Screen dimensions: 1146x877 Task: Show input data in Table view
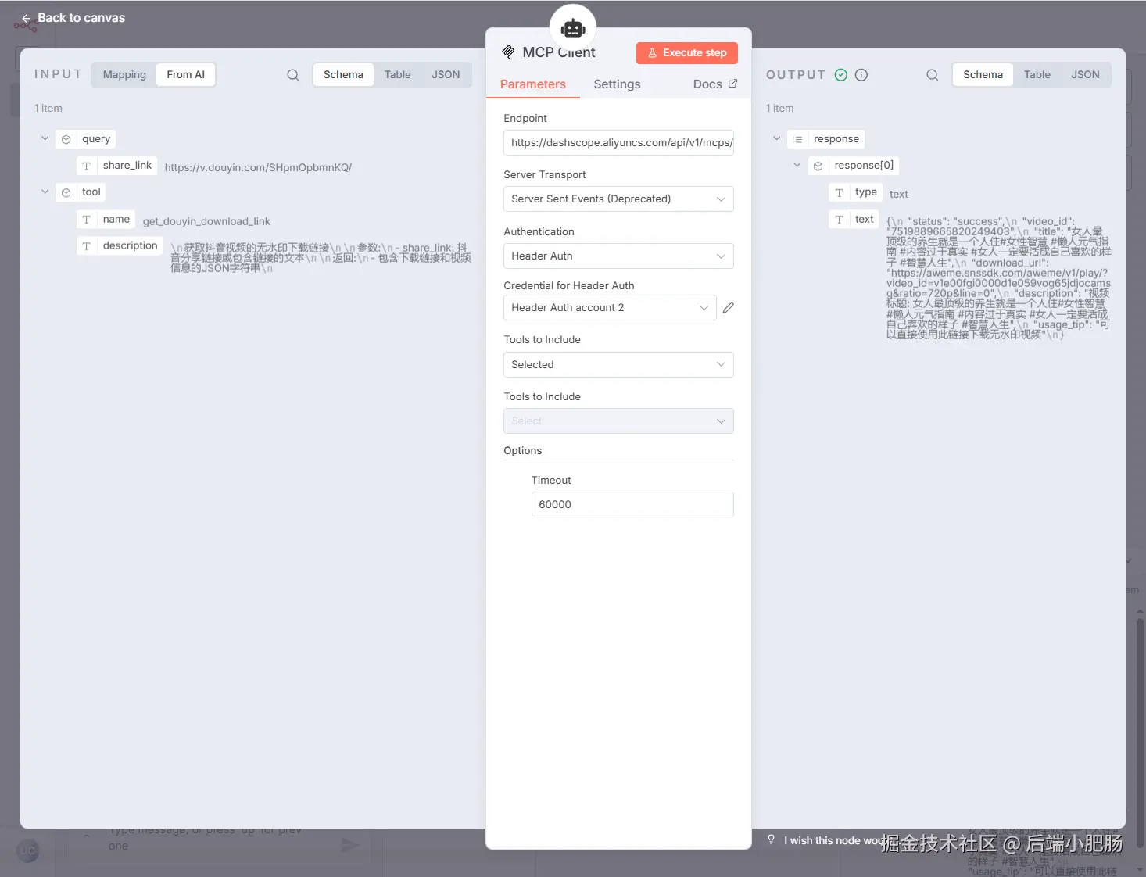397,75
